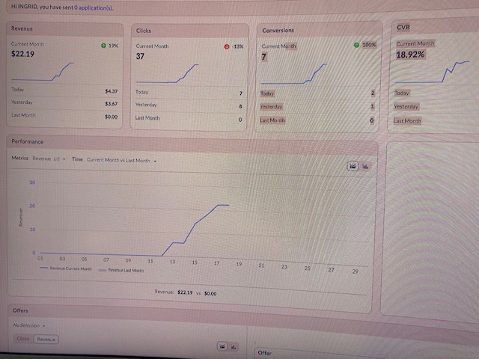Click Last Month revenue value $0.00 in Revenue card
Screen dimensions: 479x359
[112, 117]
